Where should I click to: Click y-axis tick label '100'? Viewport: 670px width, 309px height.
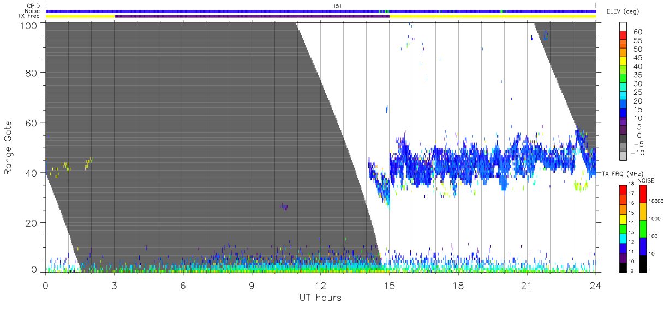29,25
